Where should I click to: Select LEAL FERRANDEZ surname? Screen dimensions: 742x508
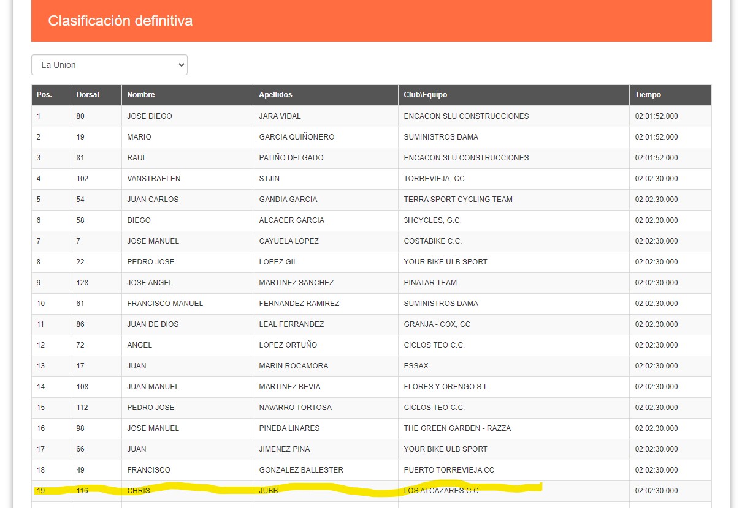291,324
